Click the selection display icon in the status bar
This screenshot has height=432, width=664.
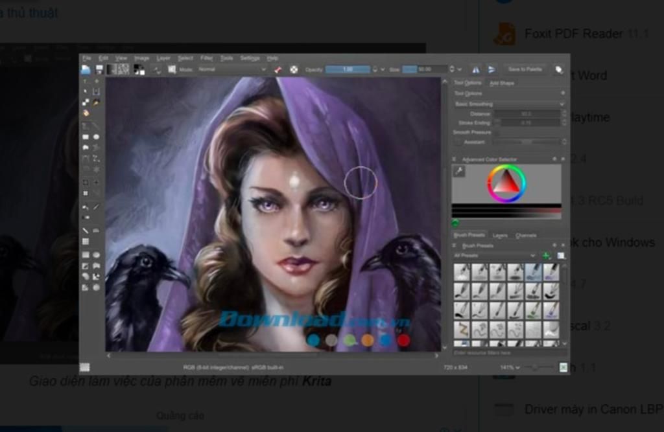coord(85,367)
